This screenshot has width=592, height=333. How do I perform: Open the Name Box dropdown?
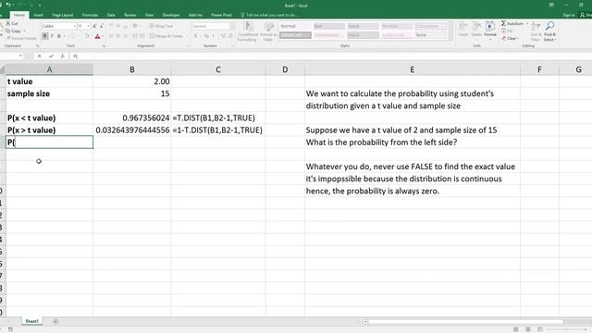pos(20,55)
